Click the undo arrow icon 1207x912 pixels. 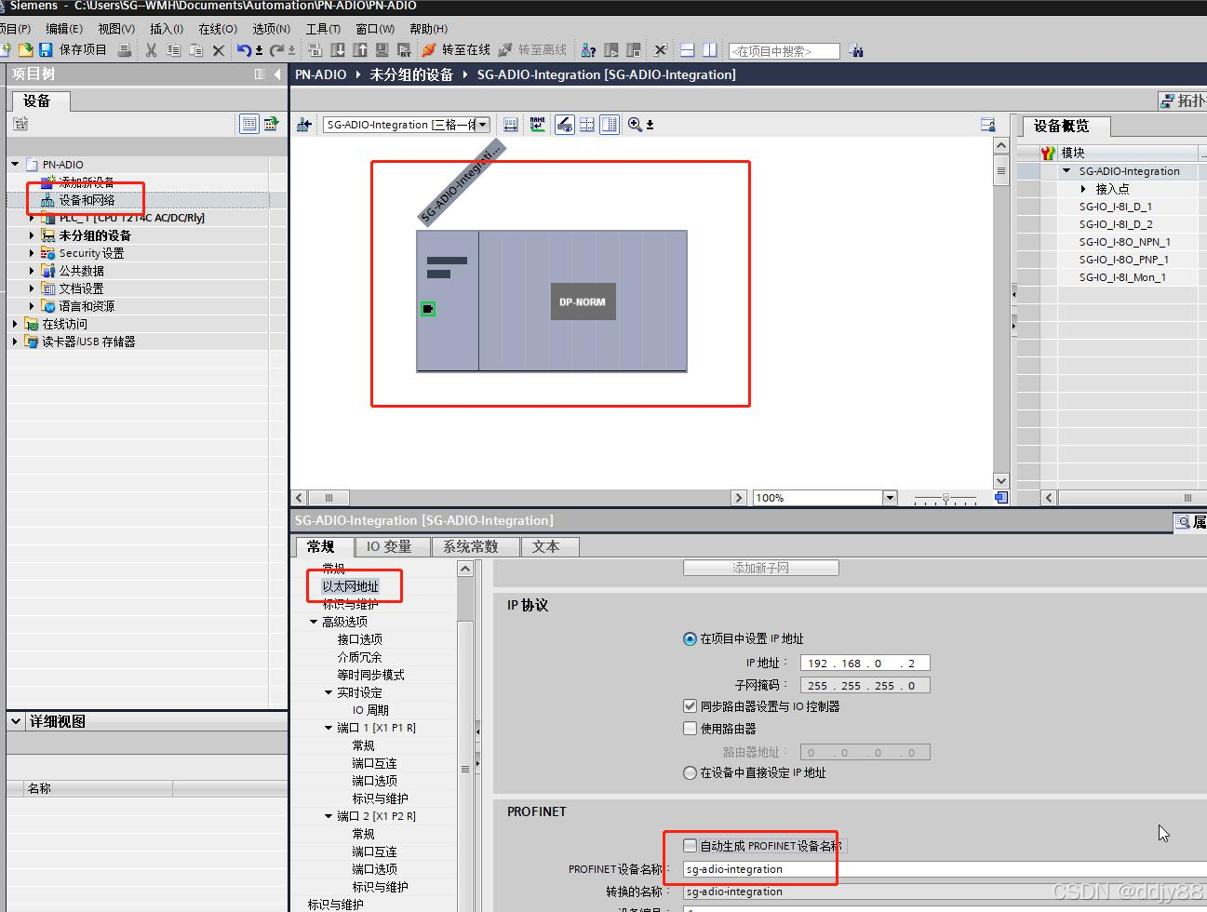coord(244,49)
